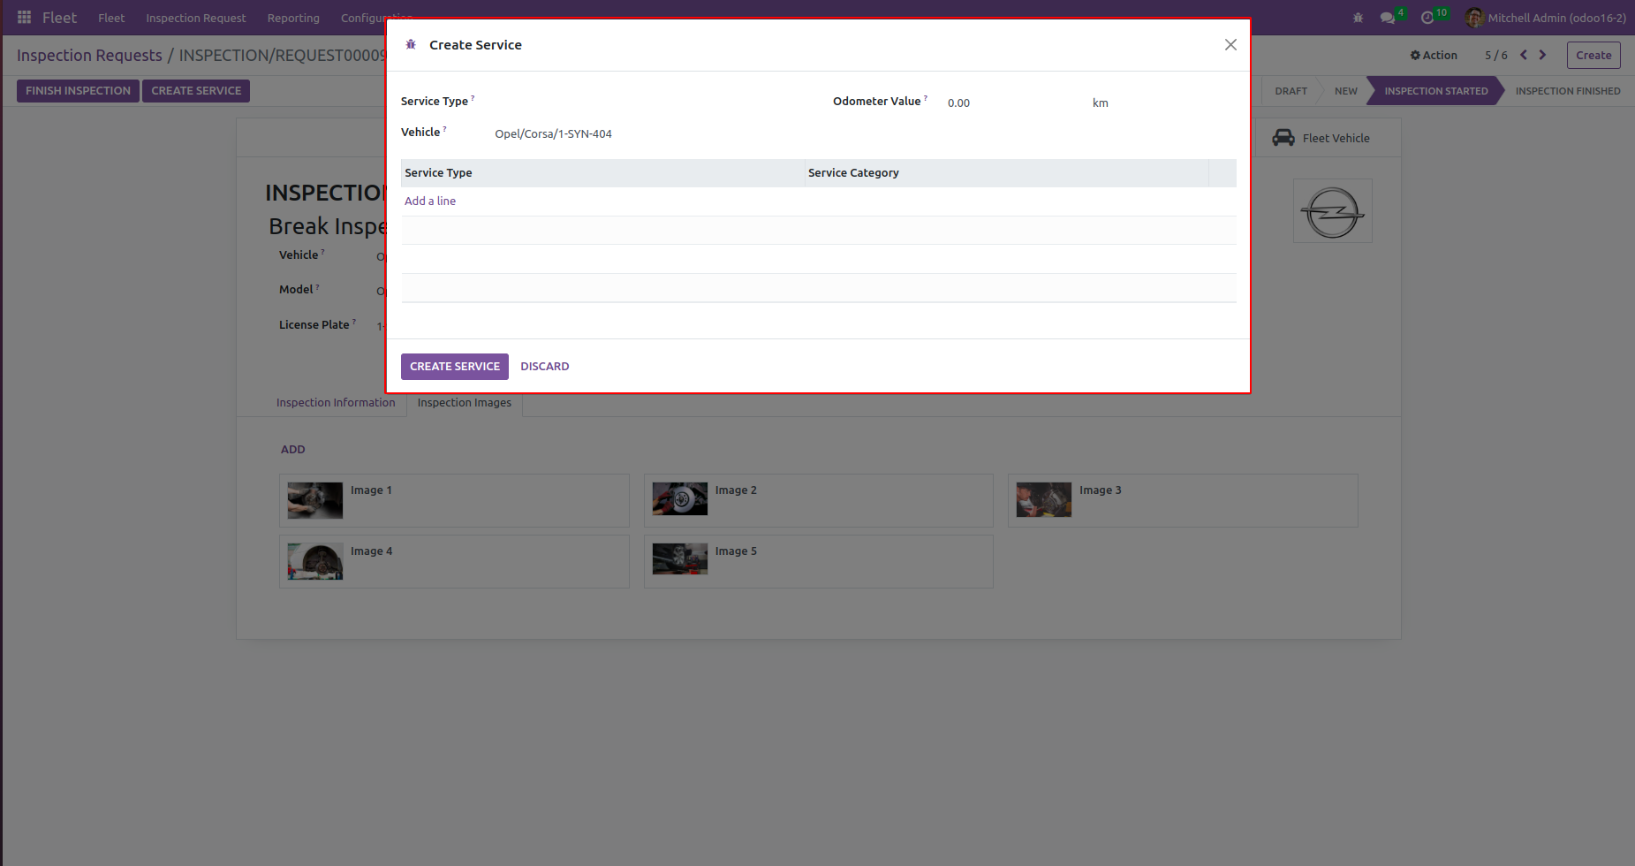Screen dimensions: 1635x866
Task: Click the Fleet app title
Action: pos(59,18)
